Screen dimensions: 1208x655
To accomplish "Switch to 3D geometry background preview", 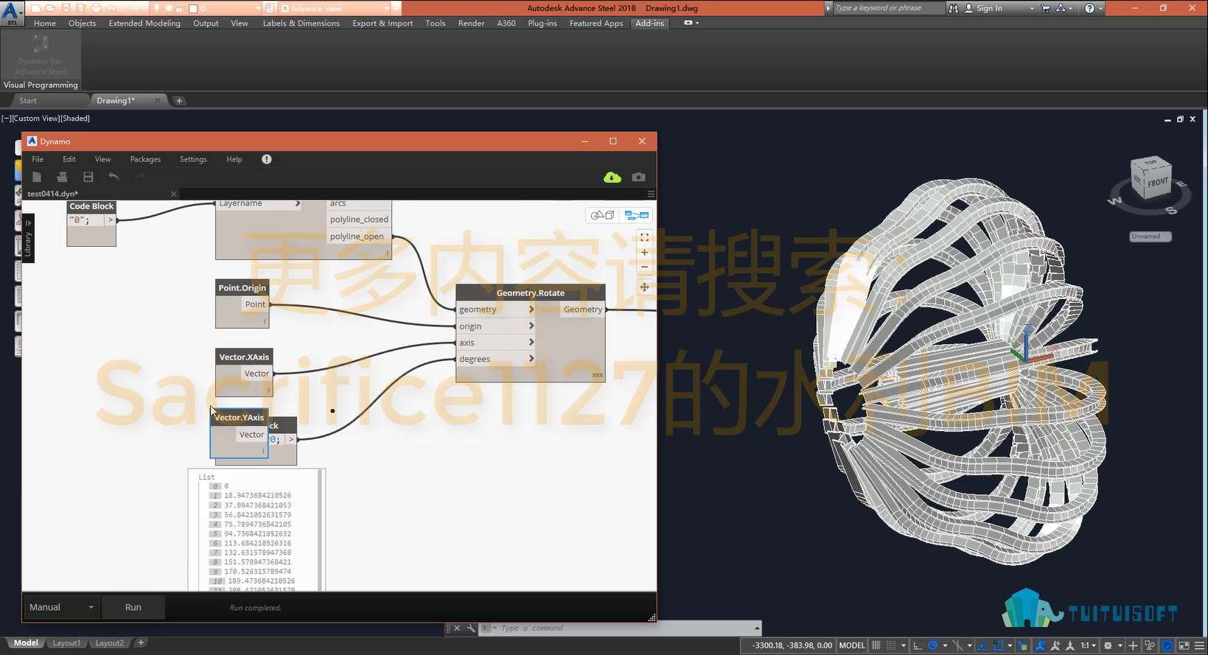I will click(x=603, y=215).
